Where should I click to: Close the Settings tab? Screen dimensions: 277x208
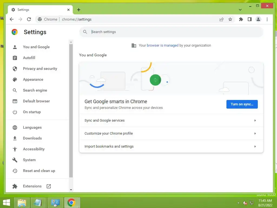click(x=68, y=10)
